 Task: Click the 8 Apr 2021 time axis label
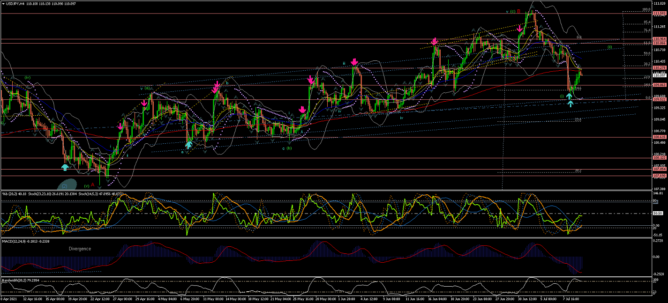tap(9, 298)
